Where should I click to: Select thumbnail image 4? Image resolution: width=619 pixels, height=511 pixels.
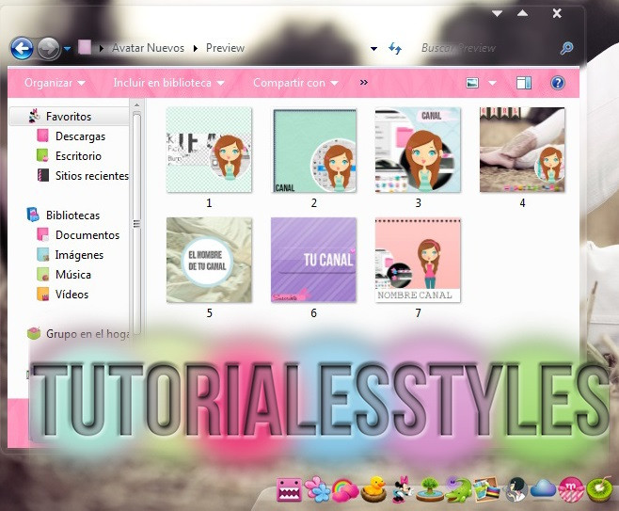(522, 150)
